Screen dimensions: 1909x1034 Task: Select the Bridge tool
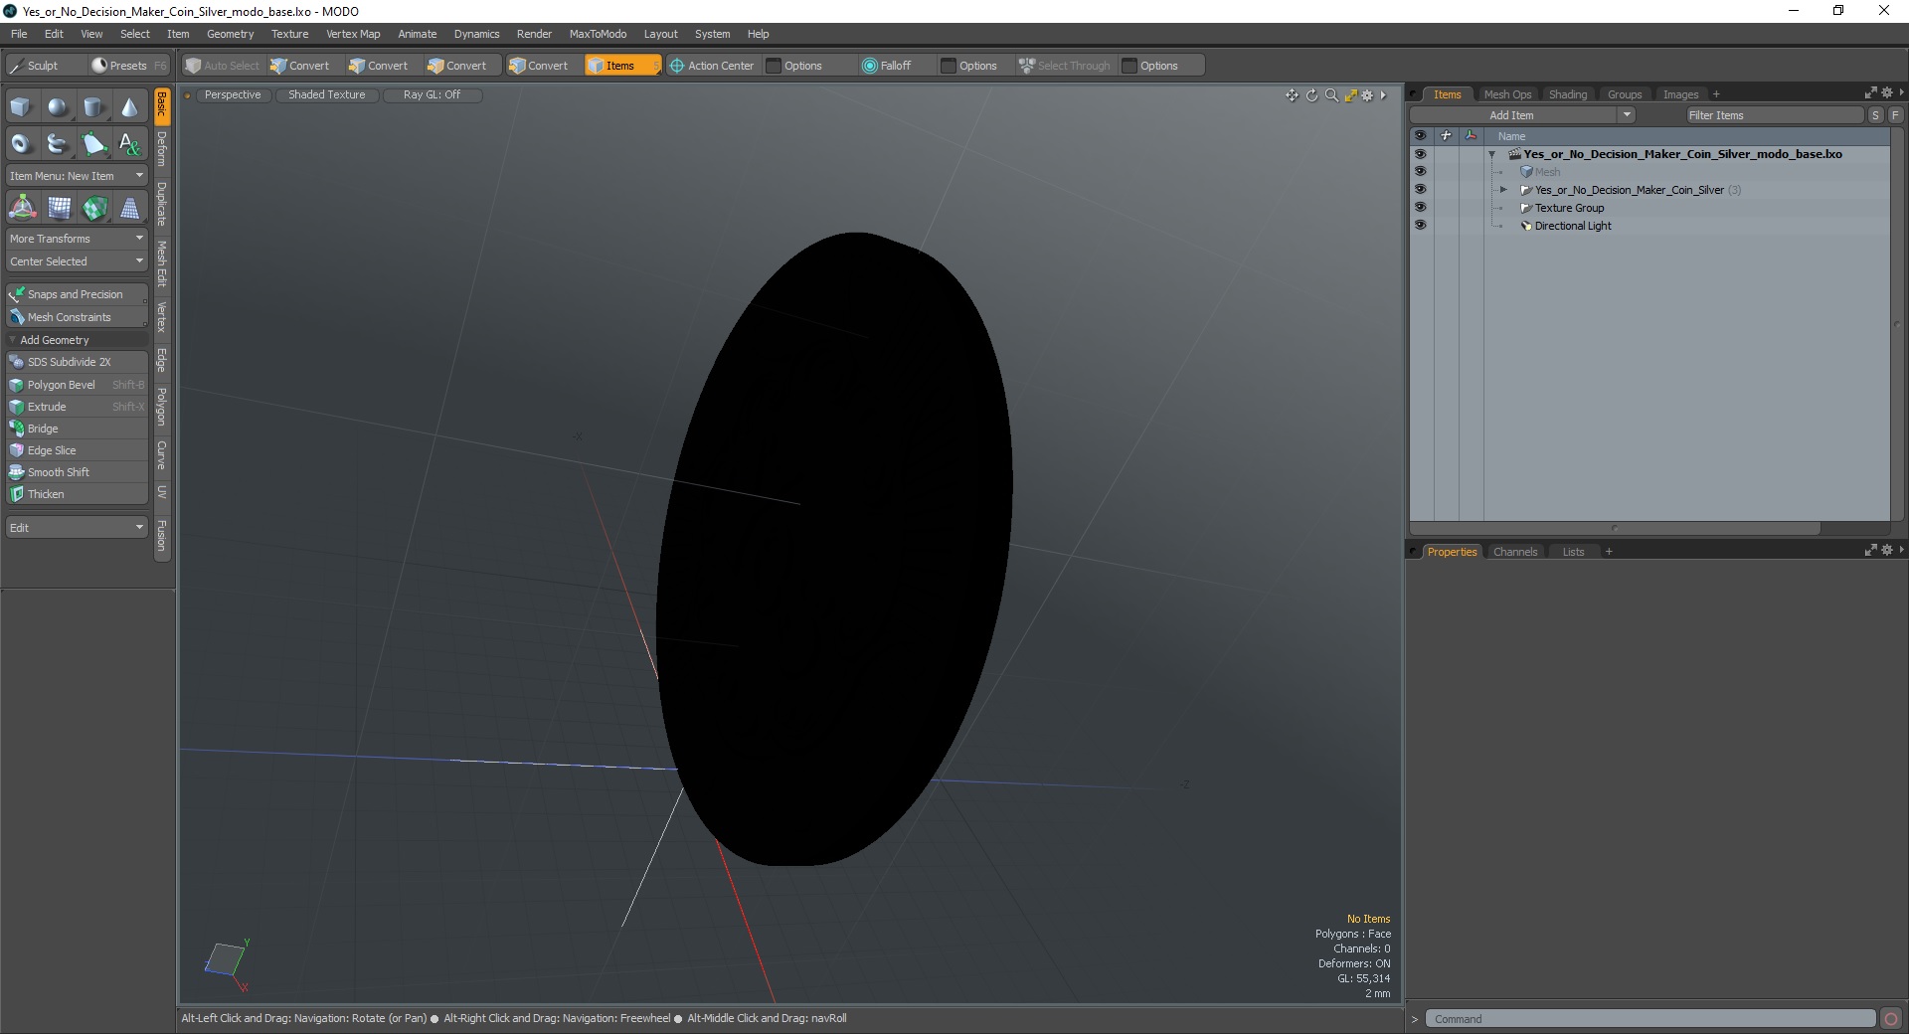(x=77, y=429)
